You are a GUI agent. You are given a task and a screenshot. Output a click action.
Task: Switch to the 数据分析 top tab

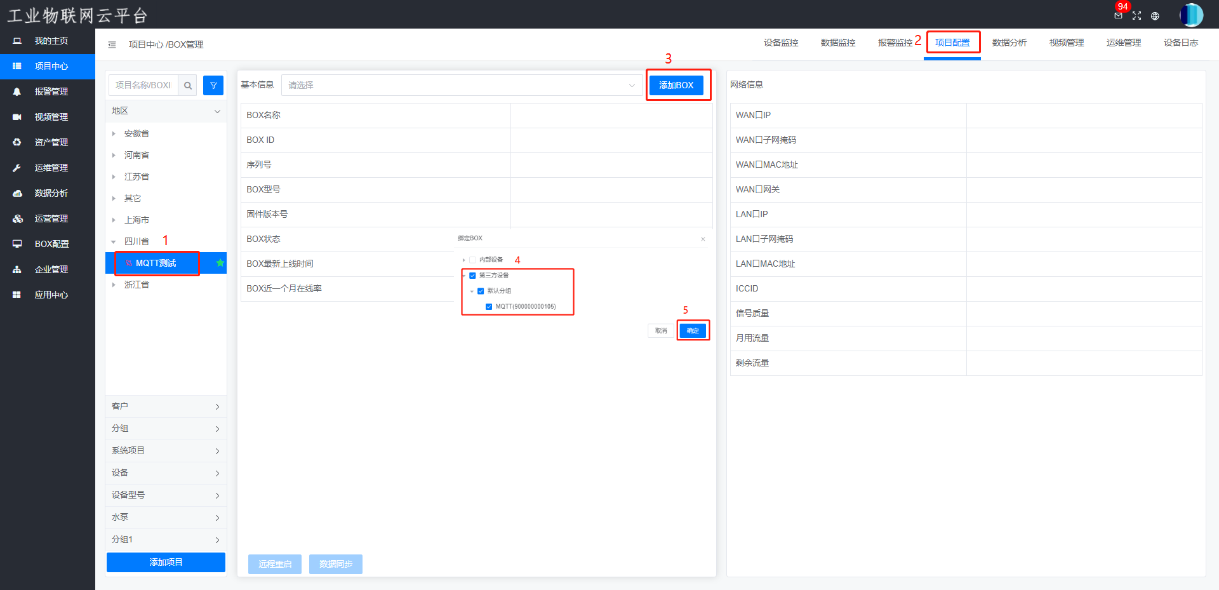click(1009, 43)
